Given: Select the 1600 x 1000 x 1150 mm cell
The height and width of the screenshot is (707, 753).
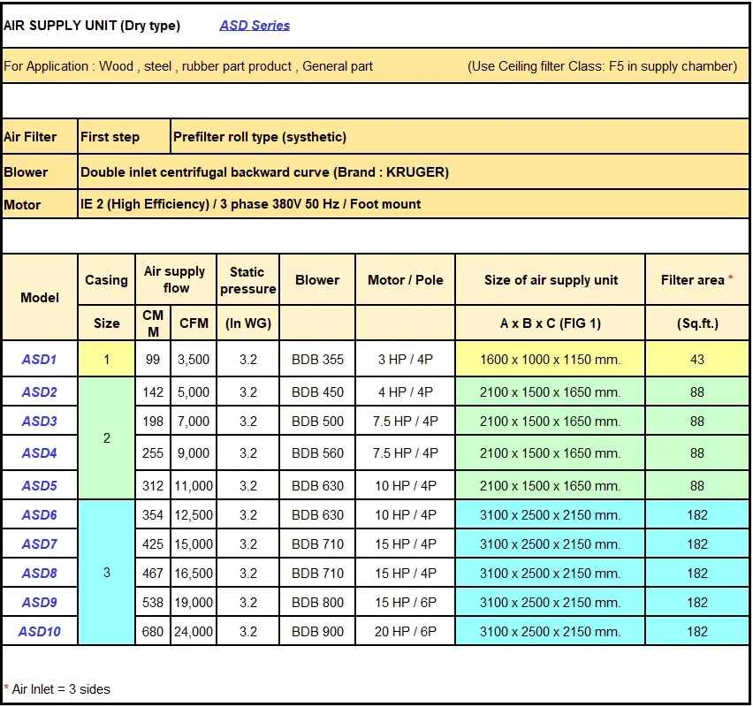Looking at the screenshot, I should [x=549, y=359].
